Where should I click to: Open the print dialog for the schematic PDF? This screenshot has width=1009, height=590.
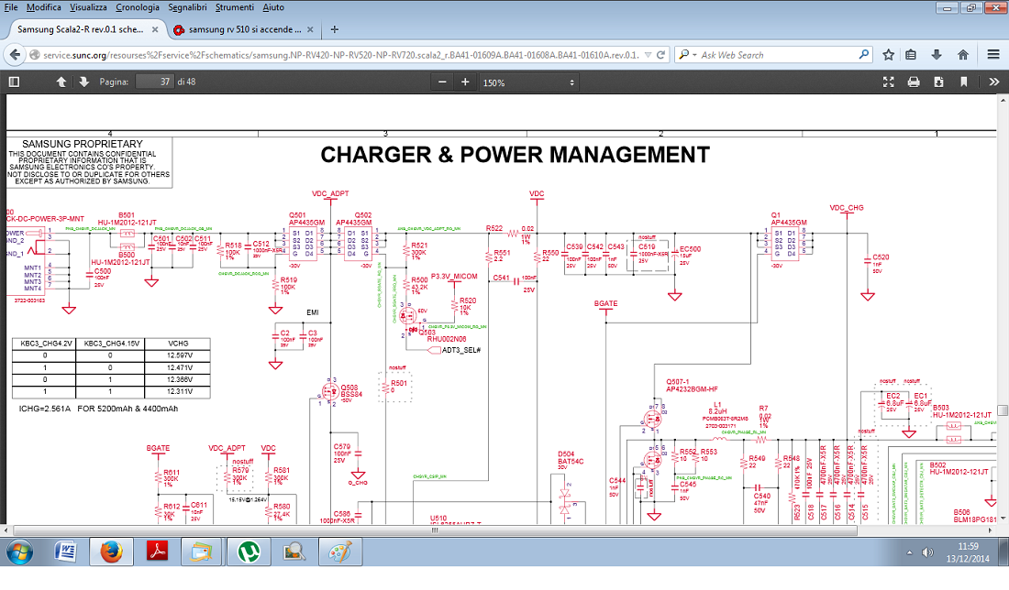coord(913,82)
